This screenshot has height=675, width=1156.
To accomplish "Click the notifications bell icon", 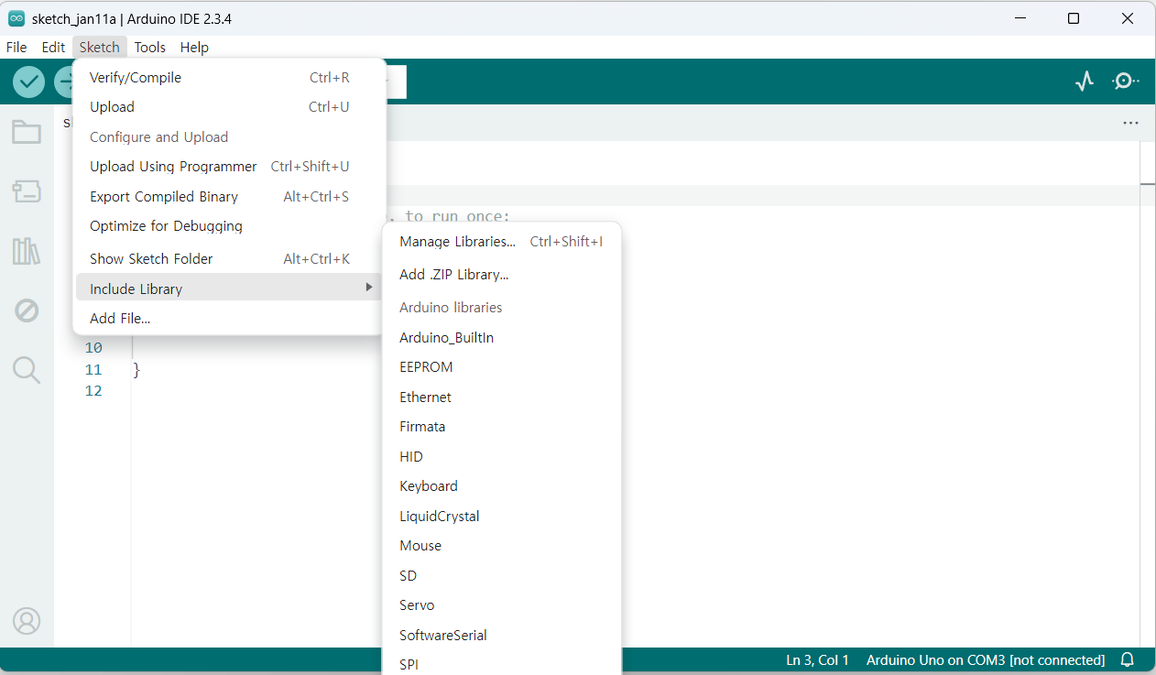I will coord(1128,659).
